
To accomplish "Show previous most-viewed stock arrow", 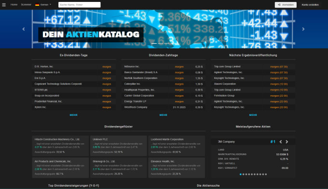I will tap(281, 142).
